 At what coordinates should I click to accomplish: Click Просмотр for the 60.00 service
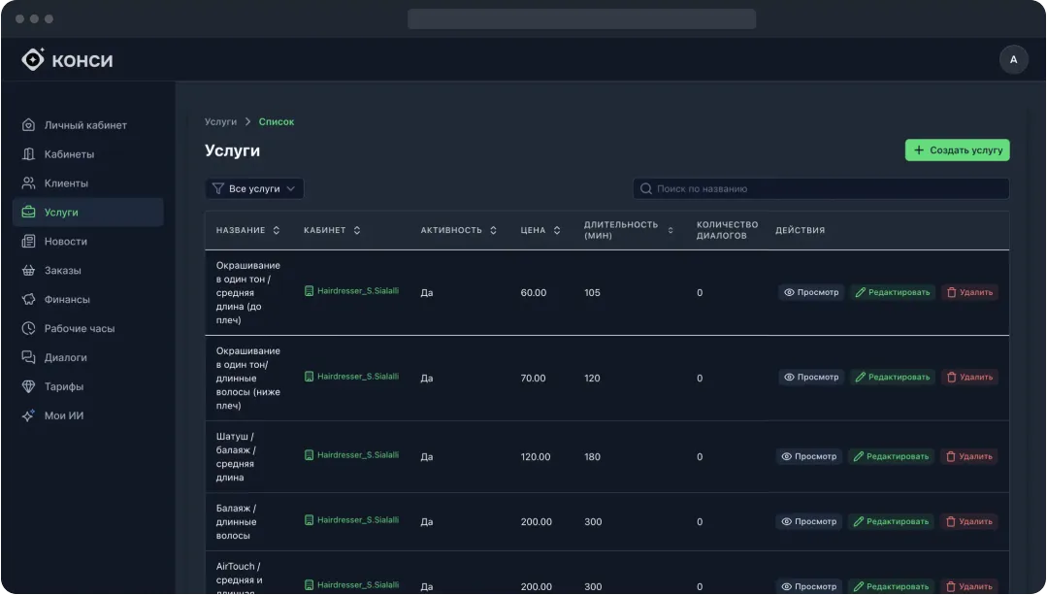pyautogui.click(x=811, y=292)
